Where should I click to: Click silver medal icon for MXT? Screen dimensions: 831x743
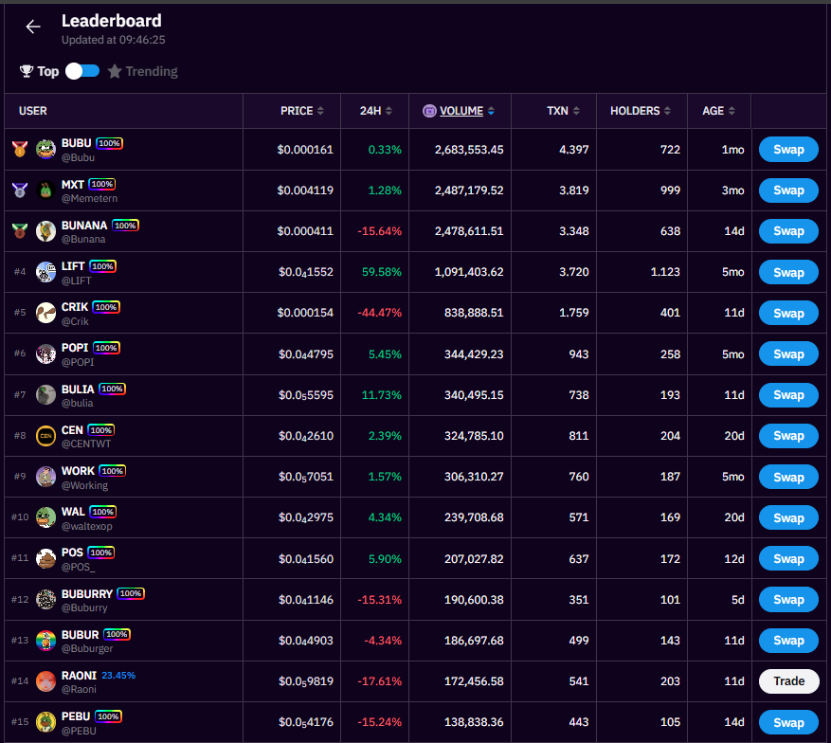[20, 190]
